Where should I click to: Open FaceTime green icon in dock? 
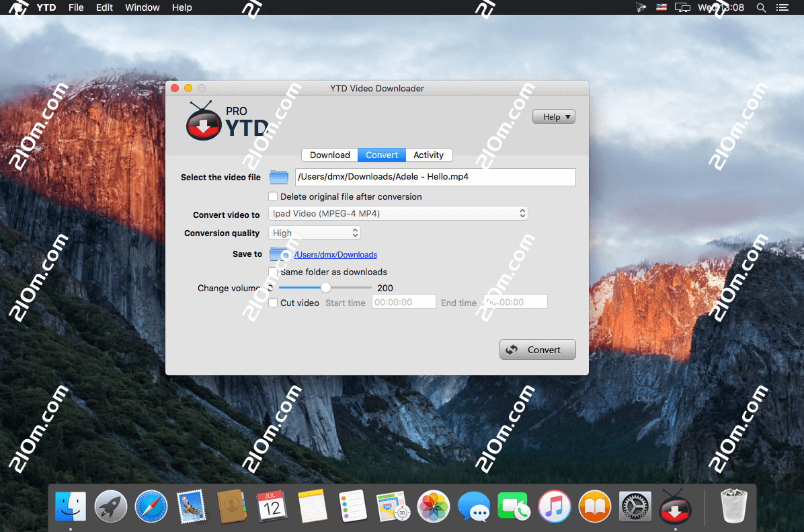514,506
